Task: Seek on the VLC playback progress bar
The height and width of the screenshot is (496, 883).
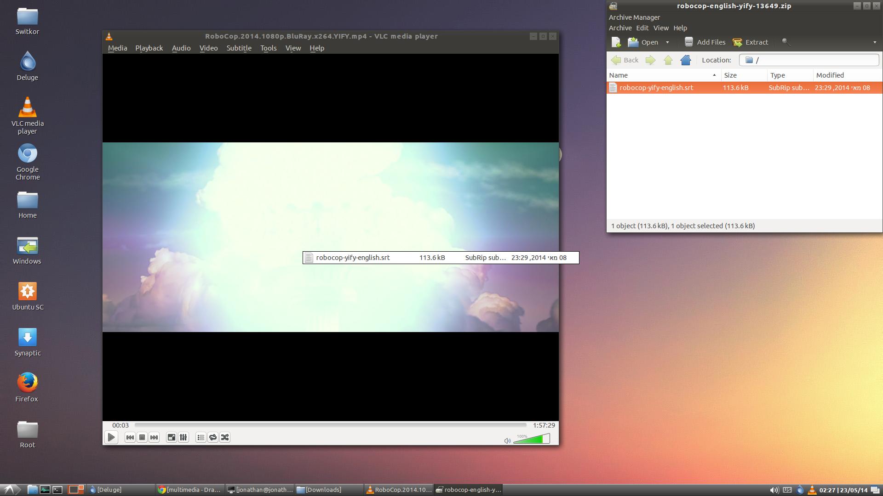Action: pos(330,425)
